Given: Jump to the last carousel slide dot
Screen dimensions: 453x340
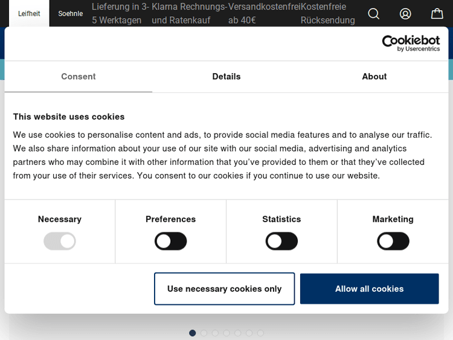Looking at the screenshot, I should point(260,333).
